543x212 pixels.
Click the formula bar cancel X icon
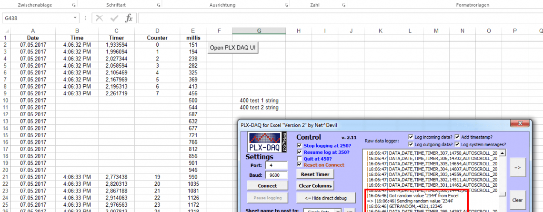(x=99, y=18)
